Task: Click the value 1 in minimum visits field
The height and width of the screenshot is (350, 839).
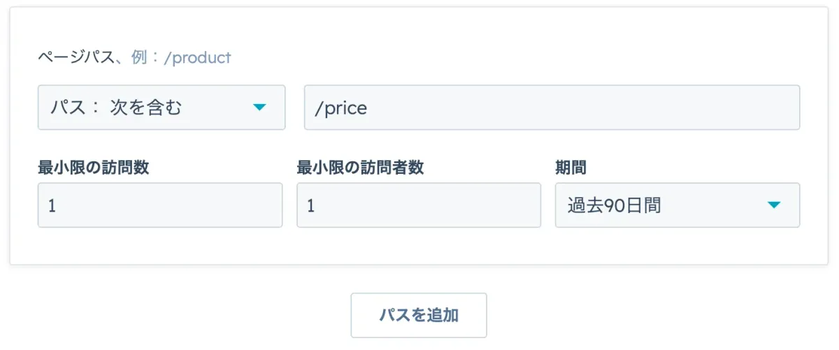Action: pos(52,206)
